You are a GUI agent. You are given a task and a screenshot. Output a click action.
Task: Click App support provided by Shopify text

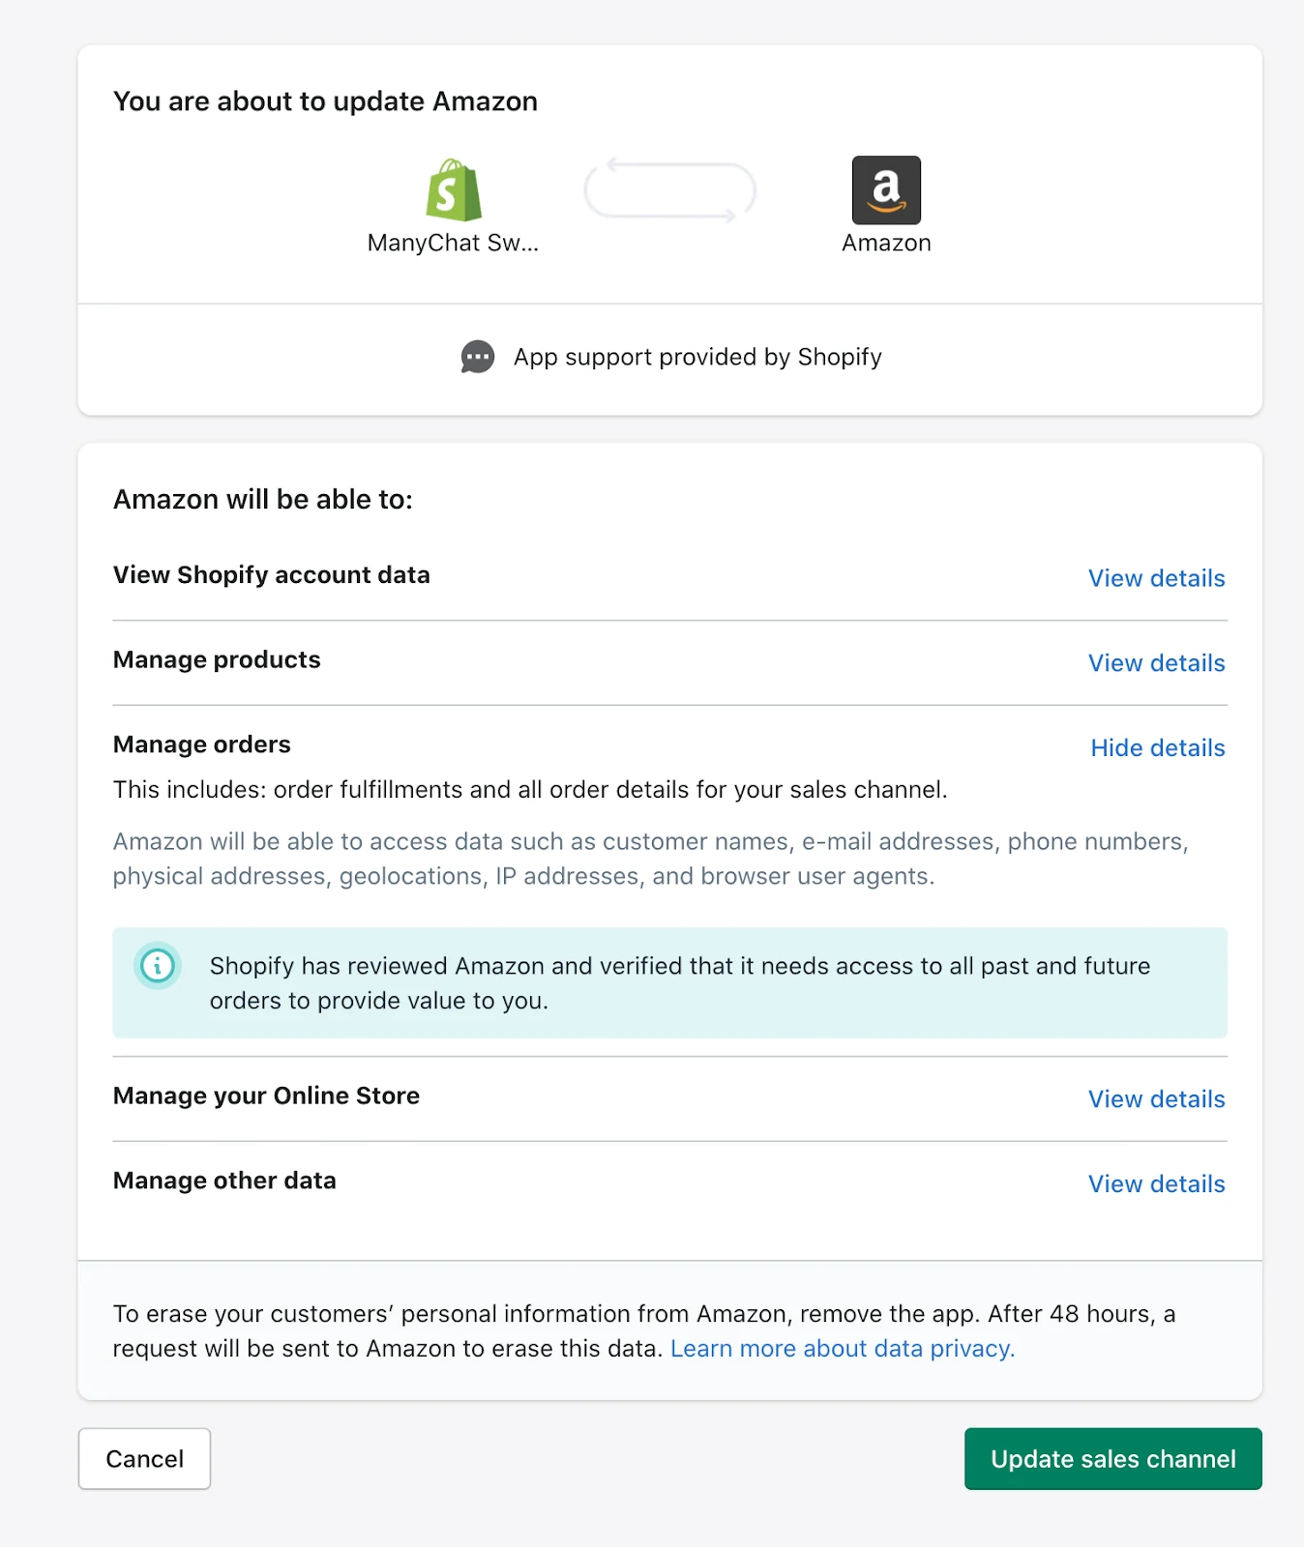697,358
